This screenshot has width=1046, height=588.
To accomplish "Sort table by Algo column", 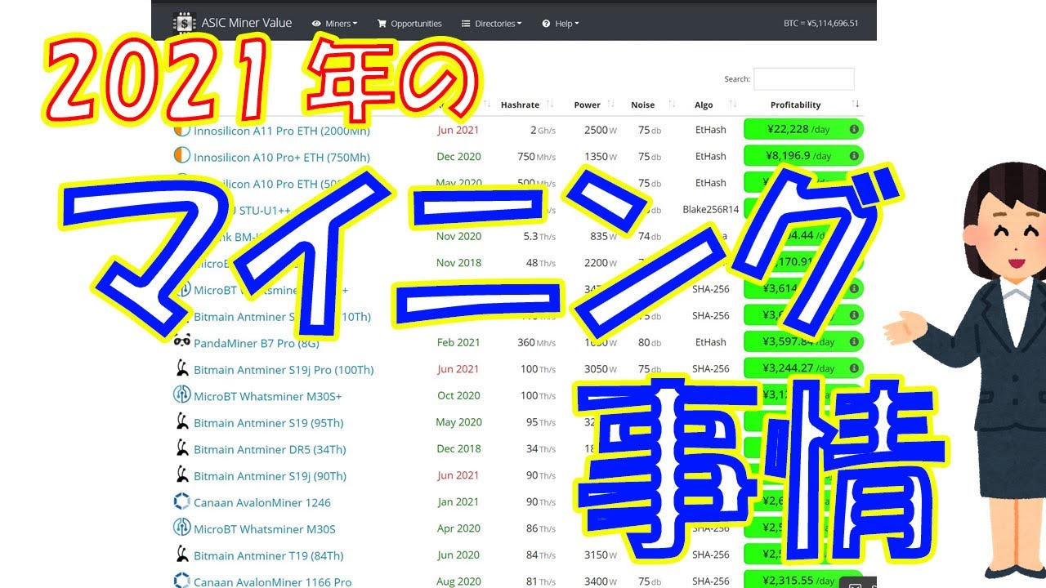I will click(715, 105).
